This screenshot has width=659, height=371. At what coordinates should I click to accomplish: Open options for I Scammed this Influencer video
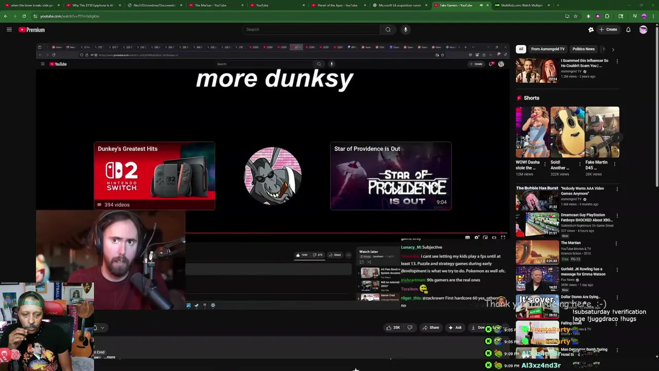click(x=617, y=61)
